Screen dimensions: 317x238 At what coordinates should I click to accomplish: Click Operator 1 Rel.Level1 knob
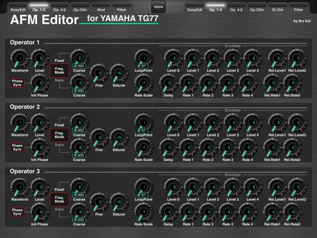[x=277, y=58]
